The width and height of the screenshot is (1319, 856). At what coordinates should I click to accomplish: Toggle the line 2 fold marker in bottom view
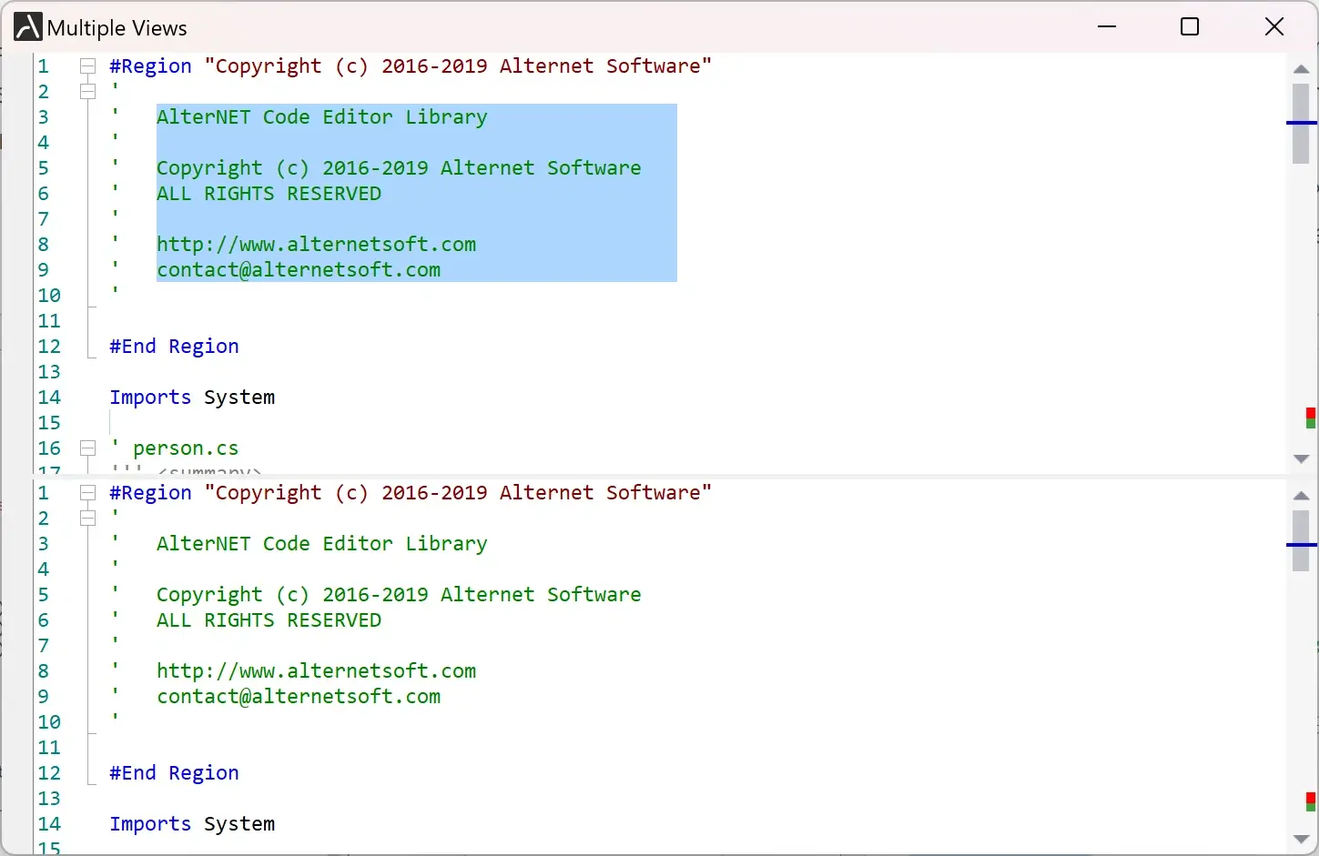click(x=87, y=518)
